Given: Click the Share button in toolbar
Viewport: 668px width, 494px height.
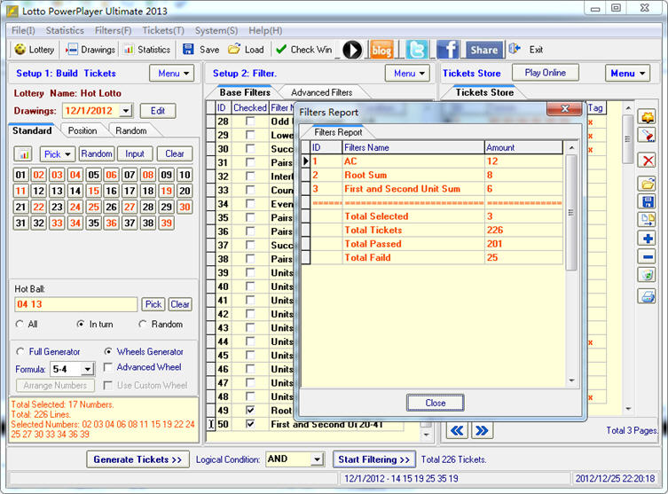Looking at the screenshot, I should [x=484, y=50].
